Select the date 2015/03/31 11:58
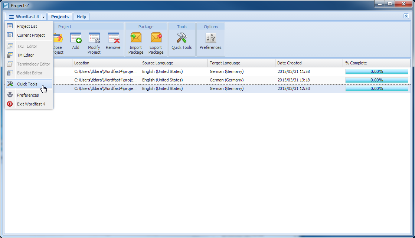Viewport: 415px width, 238px height. 294,71
